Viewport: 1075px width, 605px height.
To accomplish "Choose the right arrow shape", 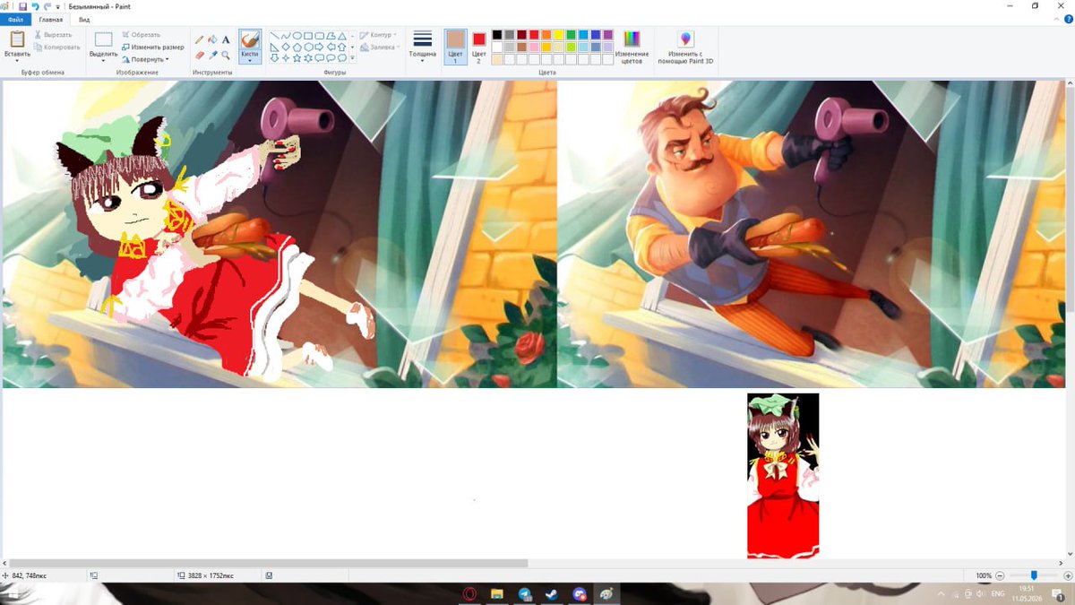I will (320, 47).
